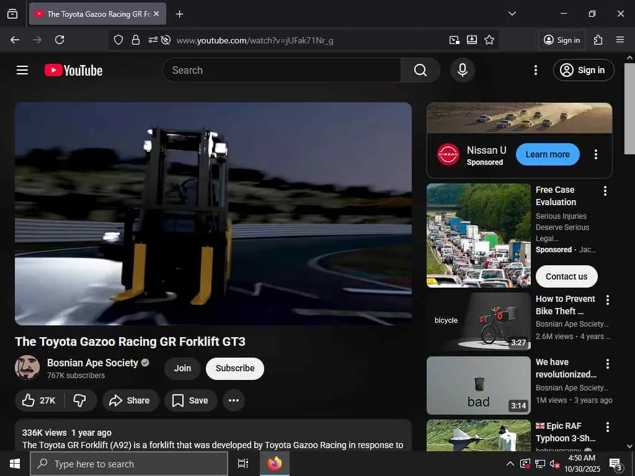List all tabs dropdown chevron
The height and width of the screenshot is (476, 635).
512,14
